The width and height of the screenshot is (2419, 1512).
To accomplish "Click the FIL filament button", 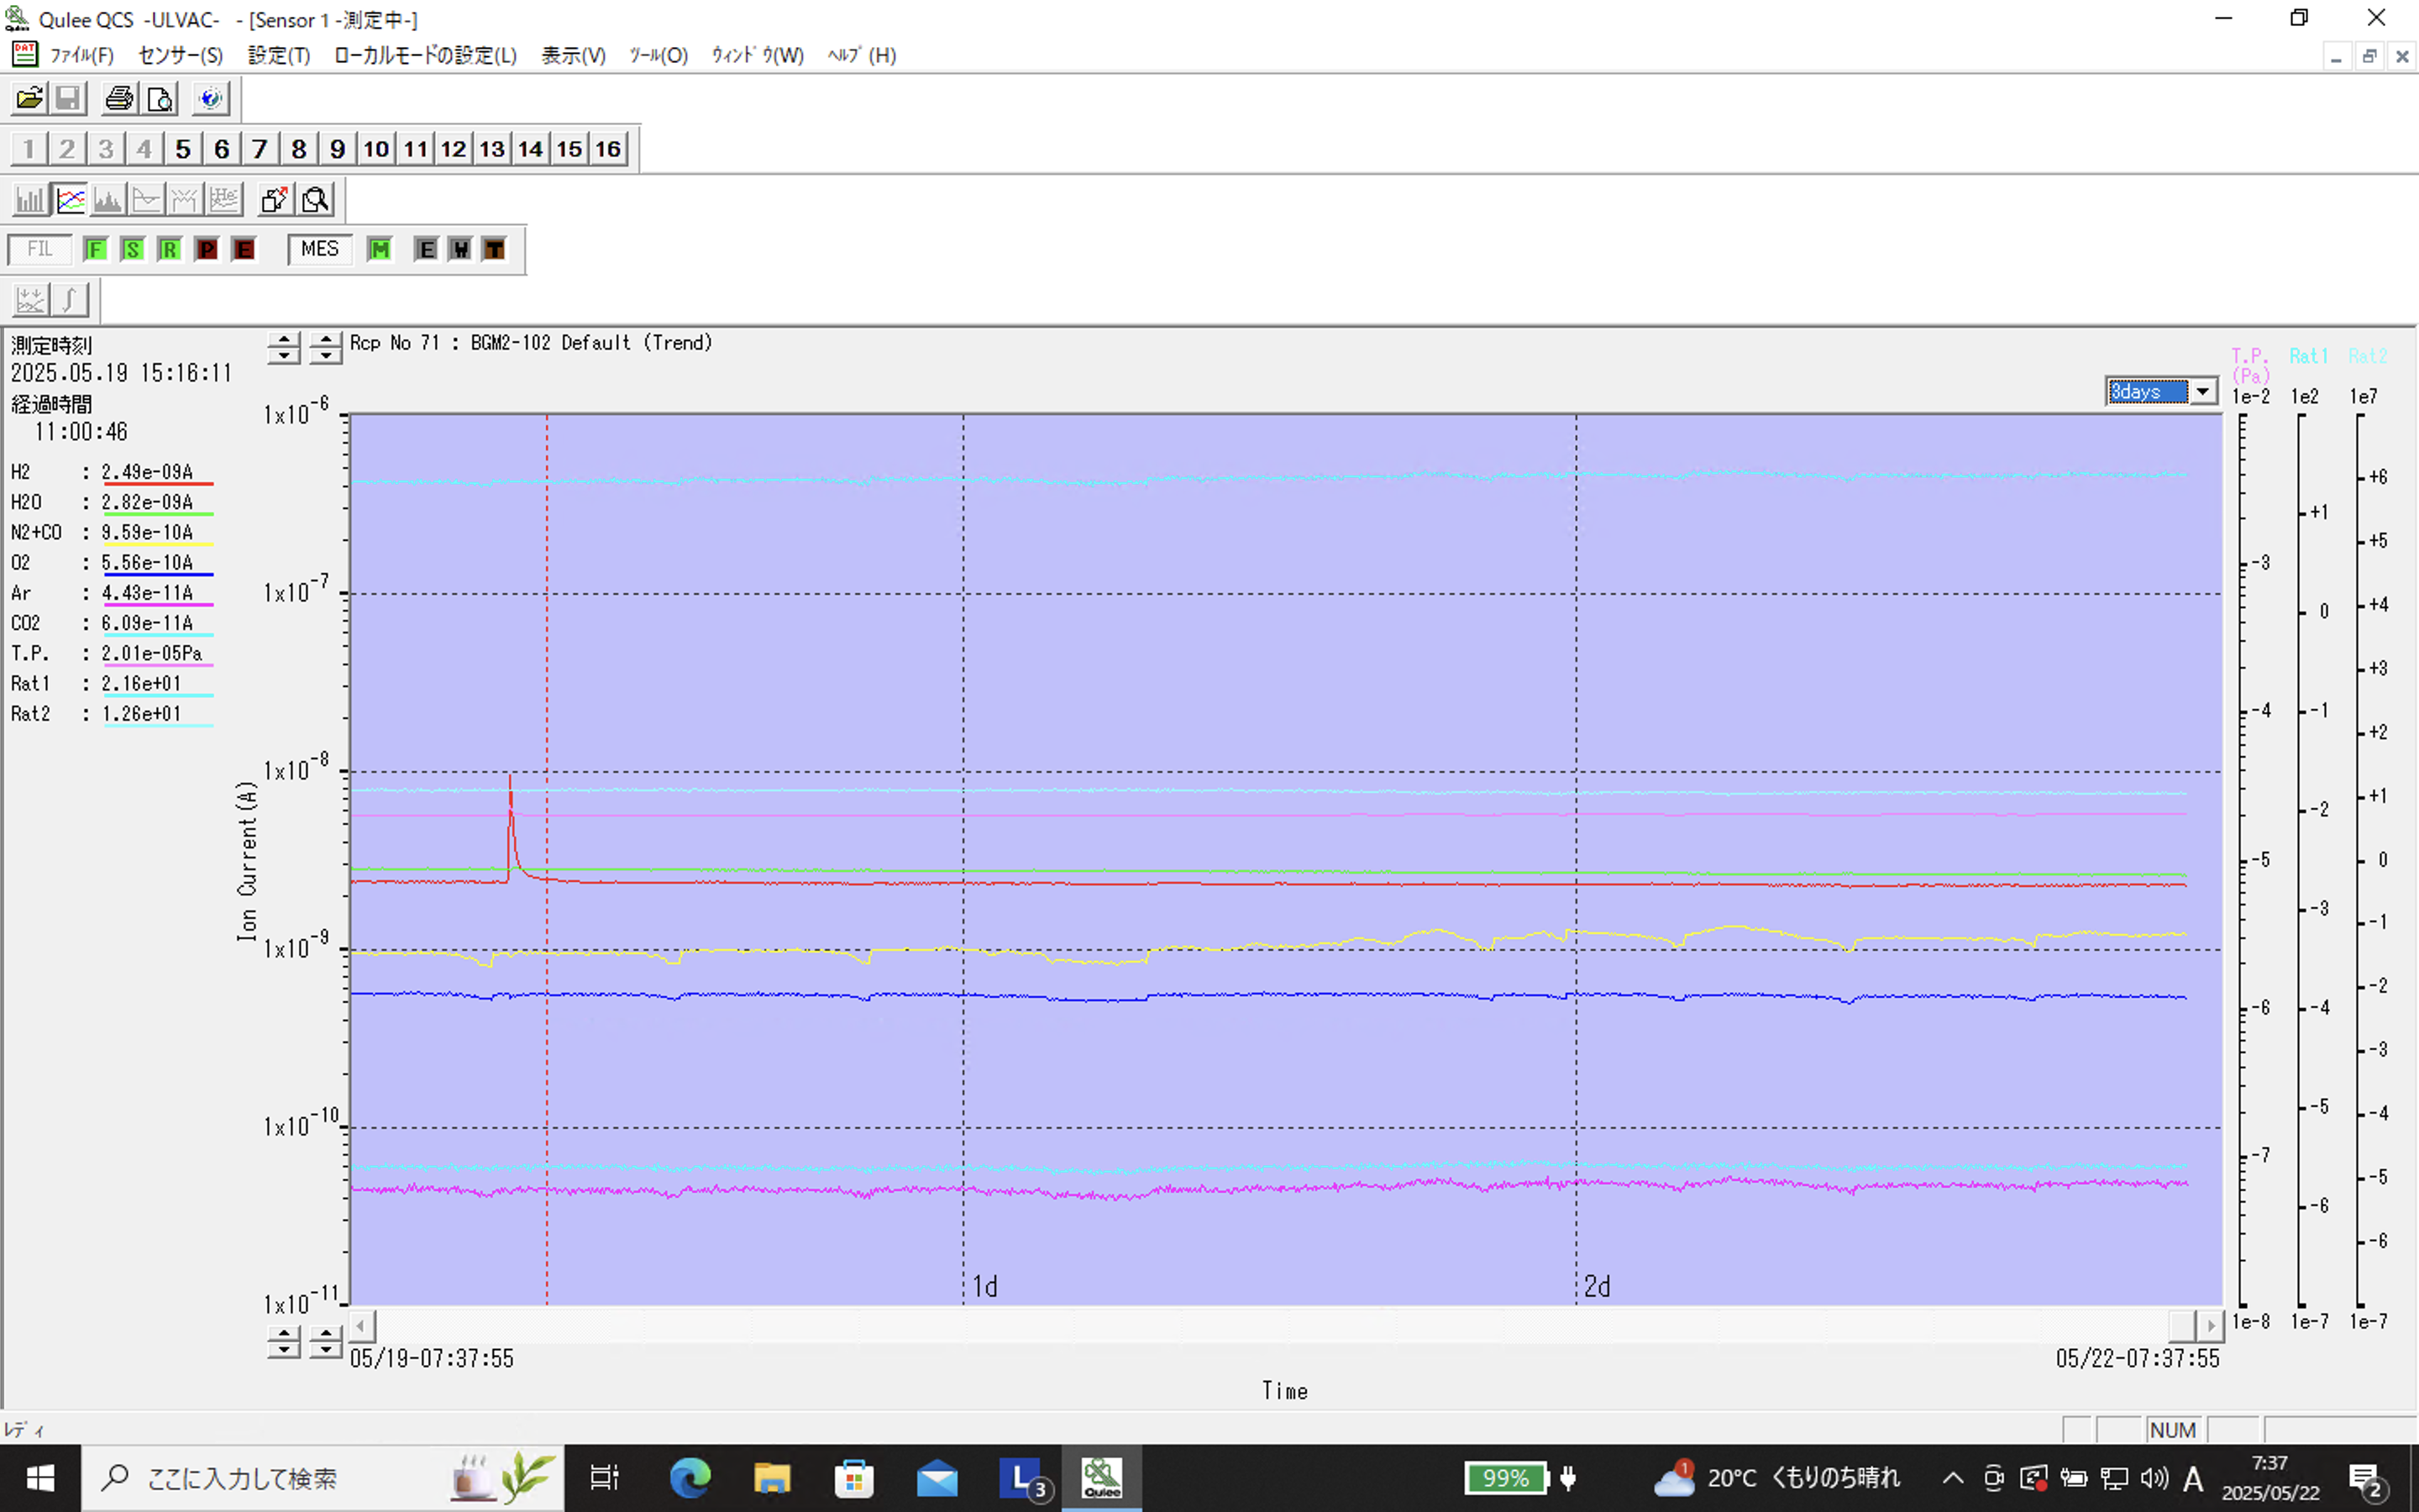I will (40, 249).
